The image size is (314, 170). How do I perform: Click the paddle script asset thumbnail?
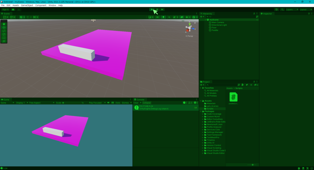[x=233, y=97]
